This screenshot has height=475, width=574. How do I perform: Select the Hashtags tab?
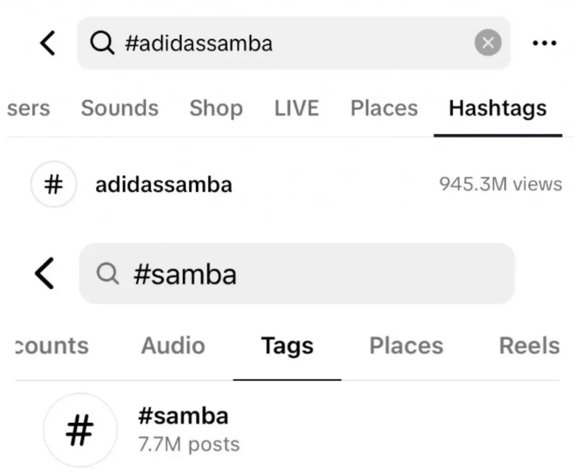tap(497, 108)
